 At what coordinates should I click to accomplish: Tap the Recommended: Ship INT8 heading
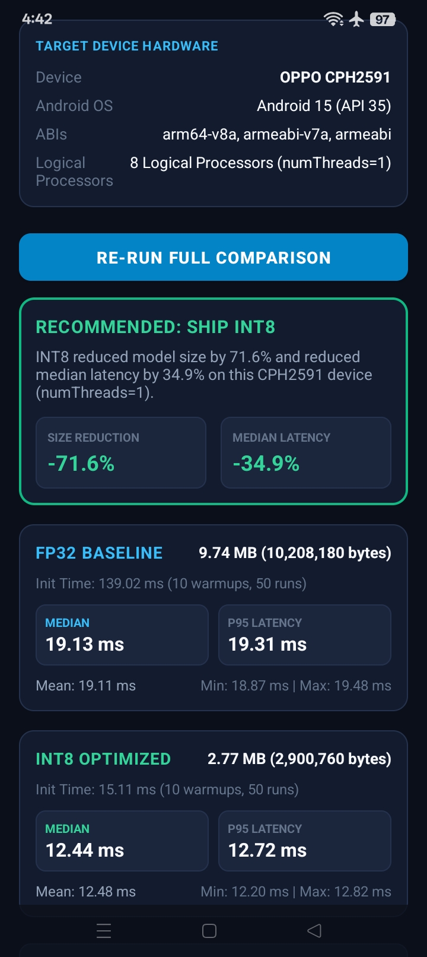155,327
